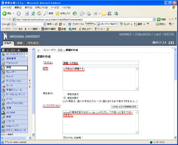Open the Favorites star icon

pyautogui.click(x=58, y=14)
